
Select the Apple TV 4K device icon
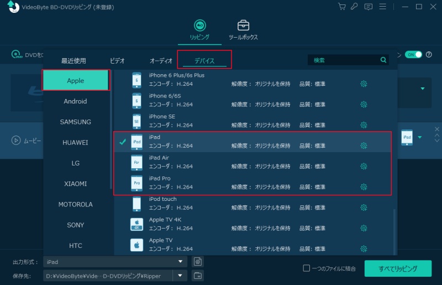pos(136,225)
